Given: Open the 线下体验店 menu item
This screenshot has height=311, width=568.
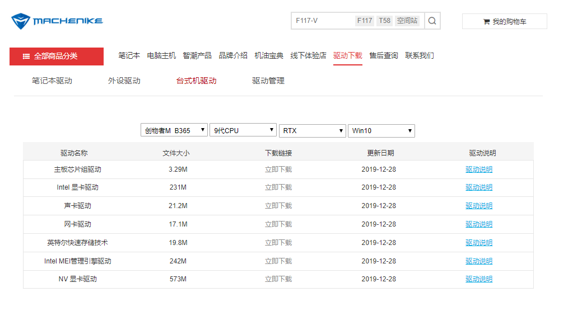Looking at the screenshot, I should [x=308, y=56].
